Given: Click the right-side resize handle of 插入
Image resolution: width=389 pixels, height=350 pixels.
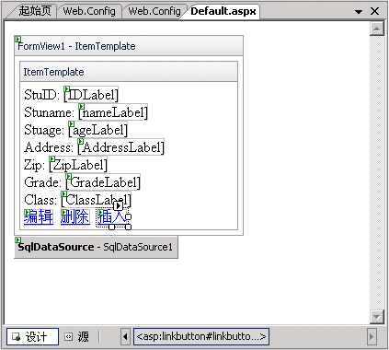Looking at the screenshot, I should (x=129, y=217).
